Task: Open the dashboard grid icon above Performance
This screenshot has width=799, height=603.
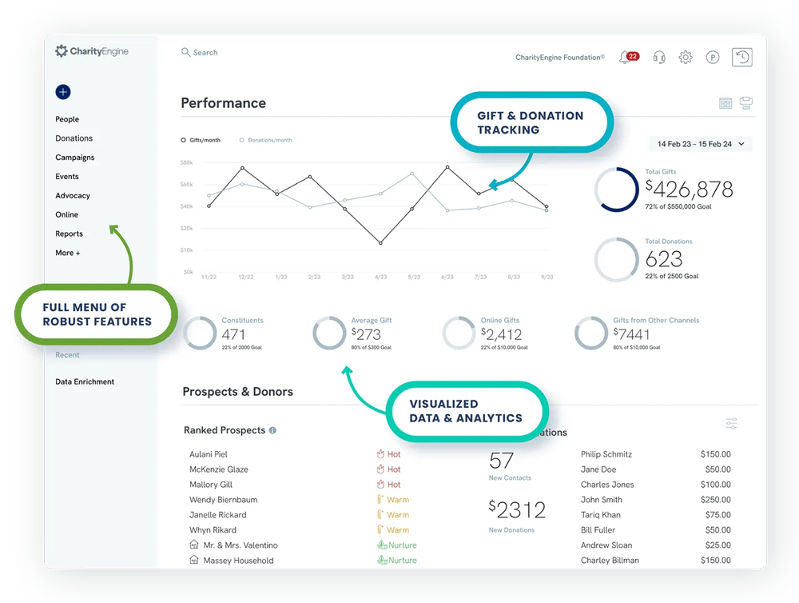Action: [725, 103]
